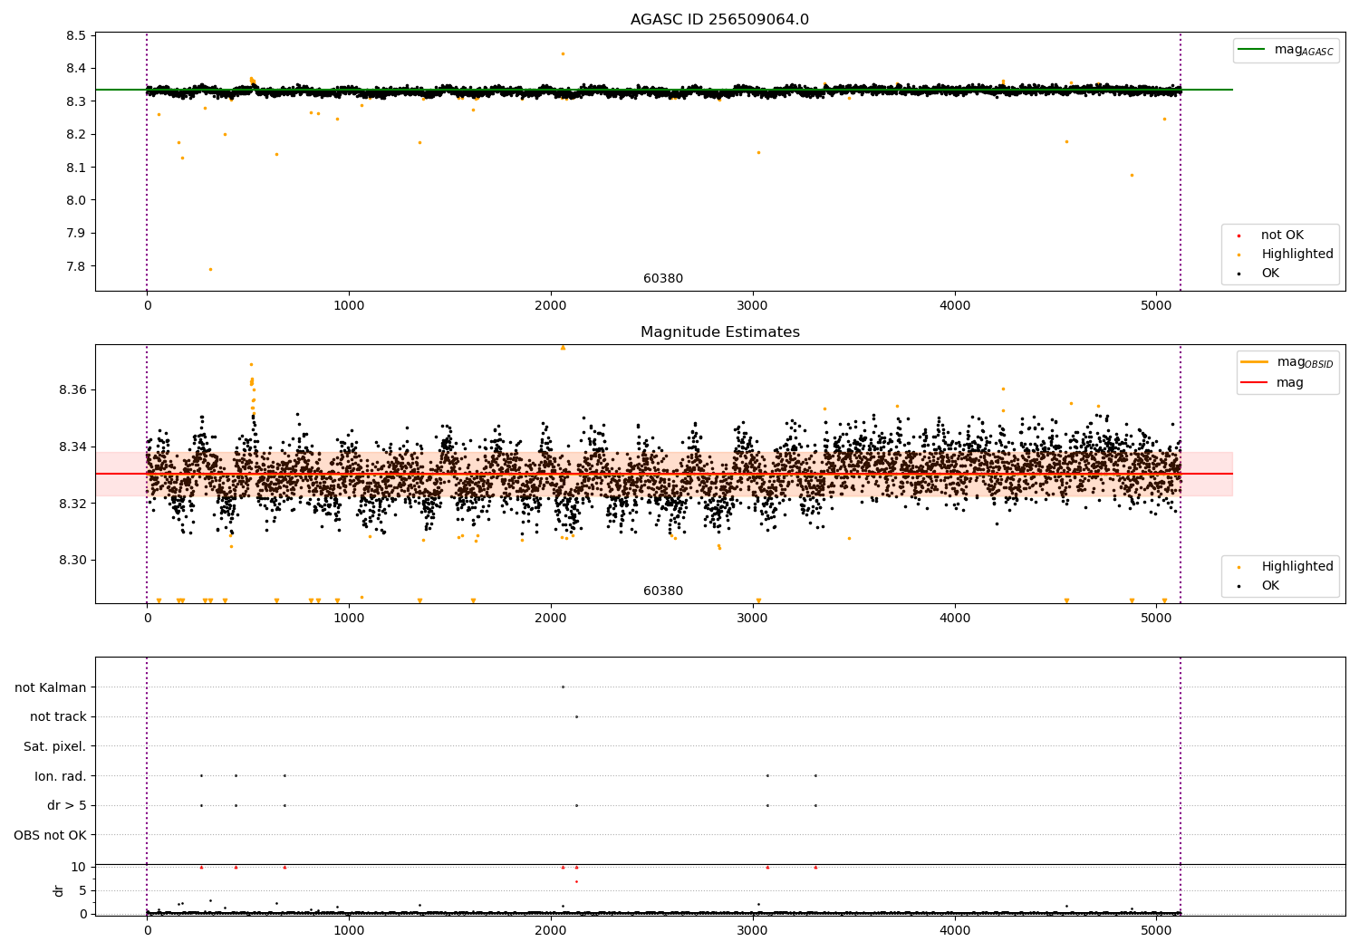The height and width of the screenshot is (951, 1359).
Task: Select the orange mag OBSID legend entry
Action: tap(1287, 362)
